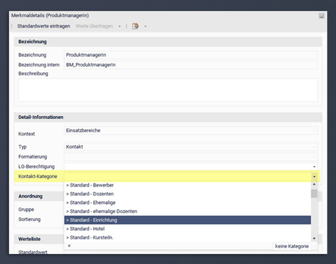Open the LG-Berechtigung dropdown arrow

(x=314, y=166)
